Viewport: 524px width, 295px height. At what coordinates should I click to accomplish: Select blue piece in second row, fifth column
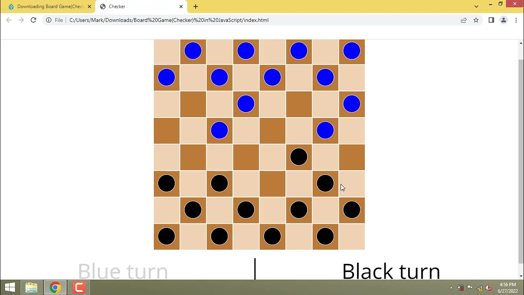coord(272,77)
